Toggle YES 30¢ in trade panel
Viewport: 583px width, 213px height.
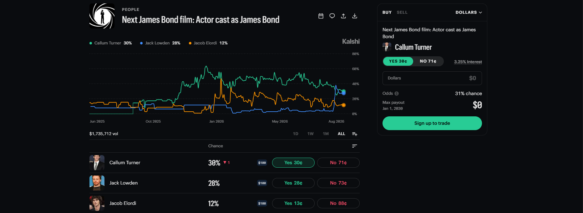[398, 61]
